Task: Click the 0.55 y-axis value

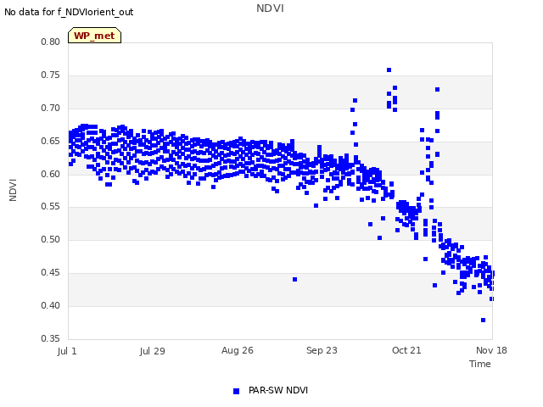Action: [51, 207]
